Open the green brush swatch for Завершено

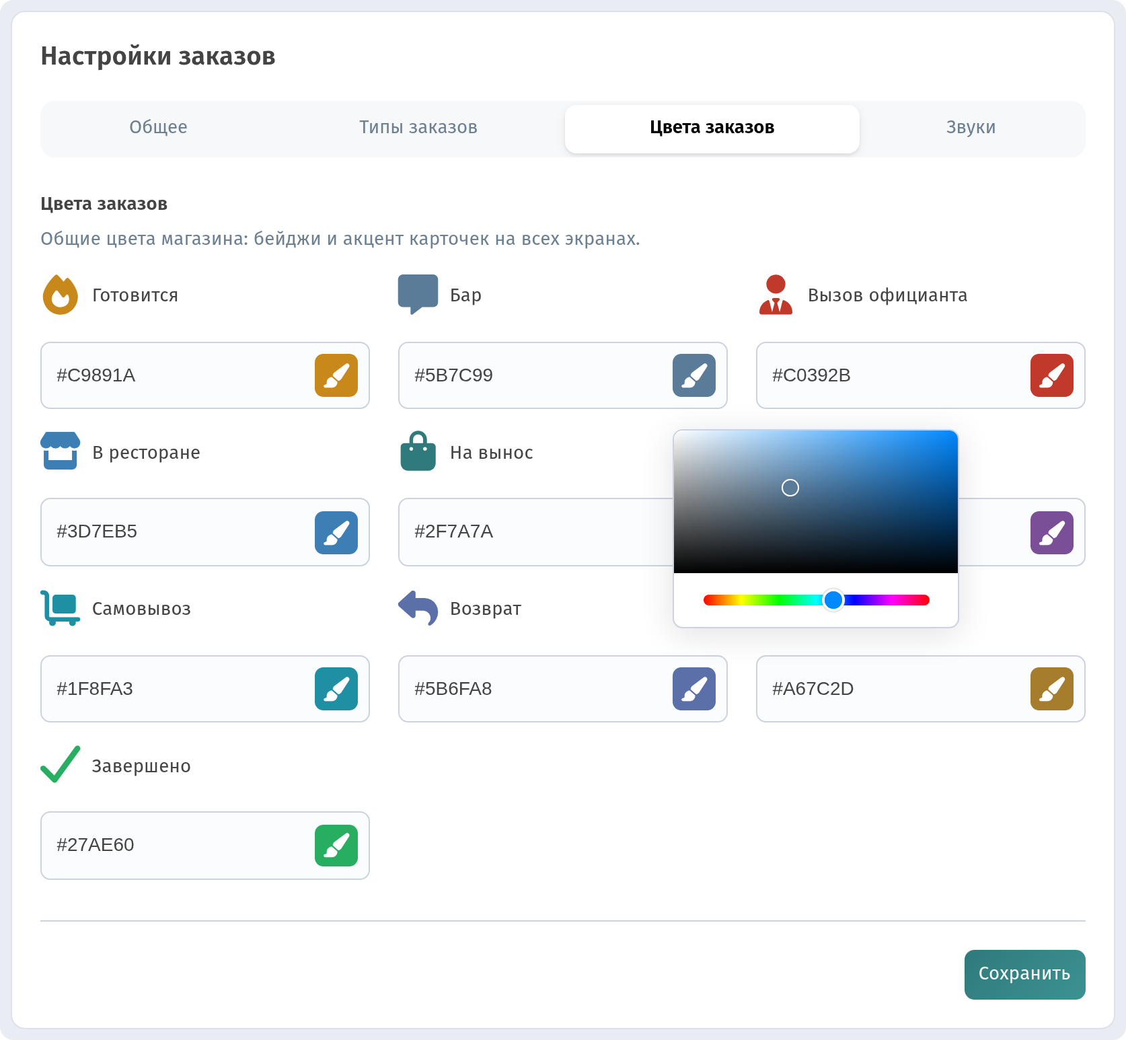point(336,846)
